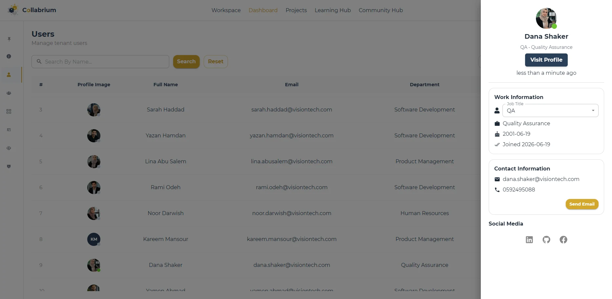Click the ID card icon in the sidebar
Screen dimensions: 612x299
(x=9, y=130)
